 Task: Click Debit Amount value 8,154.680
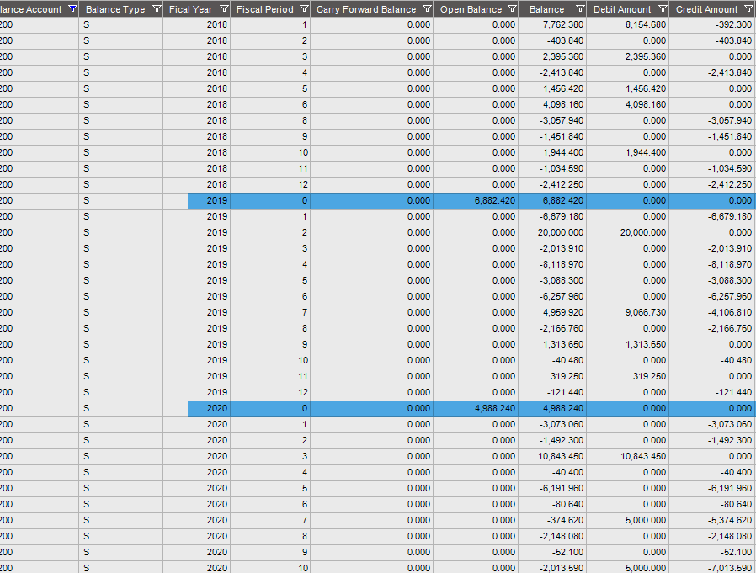646,24
